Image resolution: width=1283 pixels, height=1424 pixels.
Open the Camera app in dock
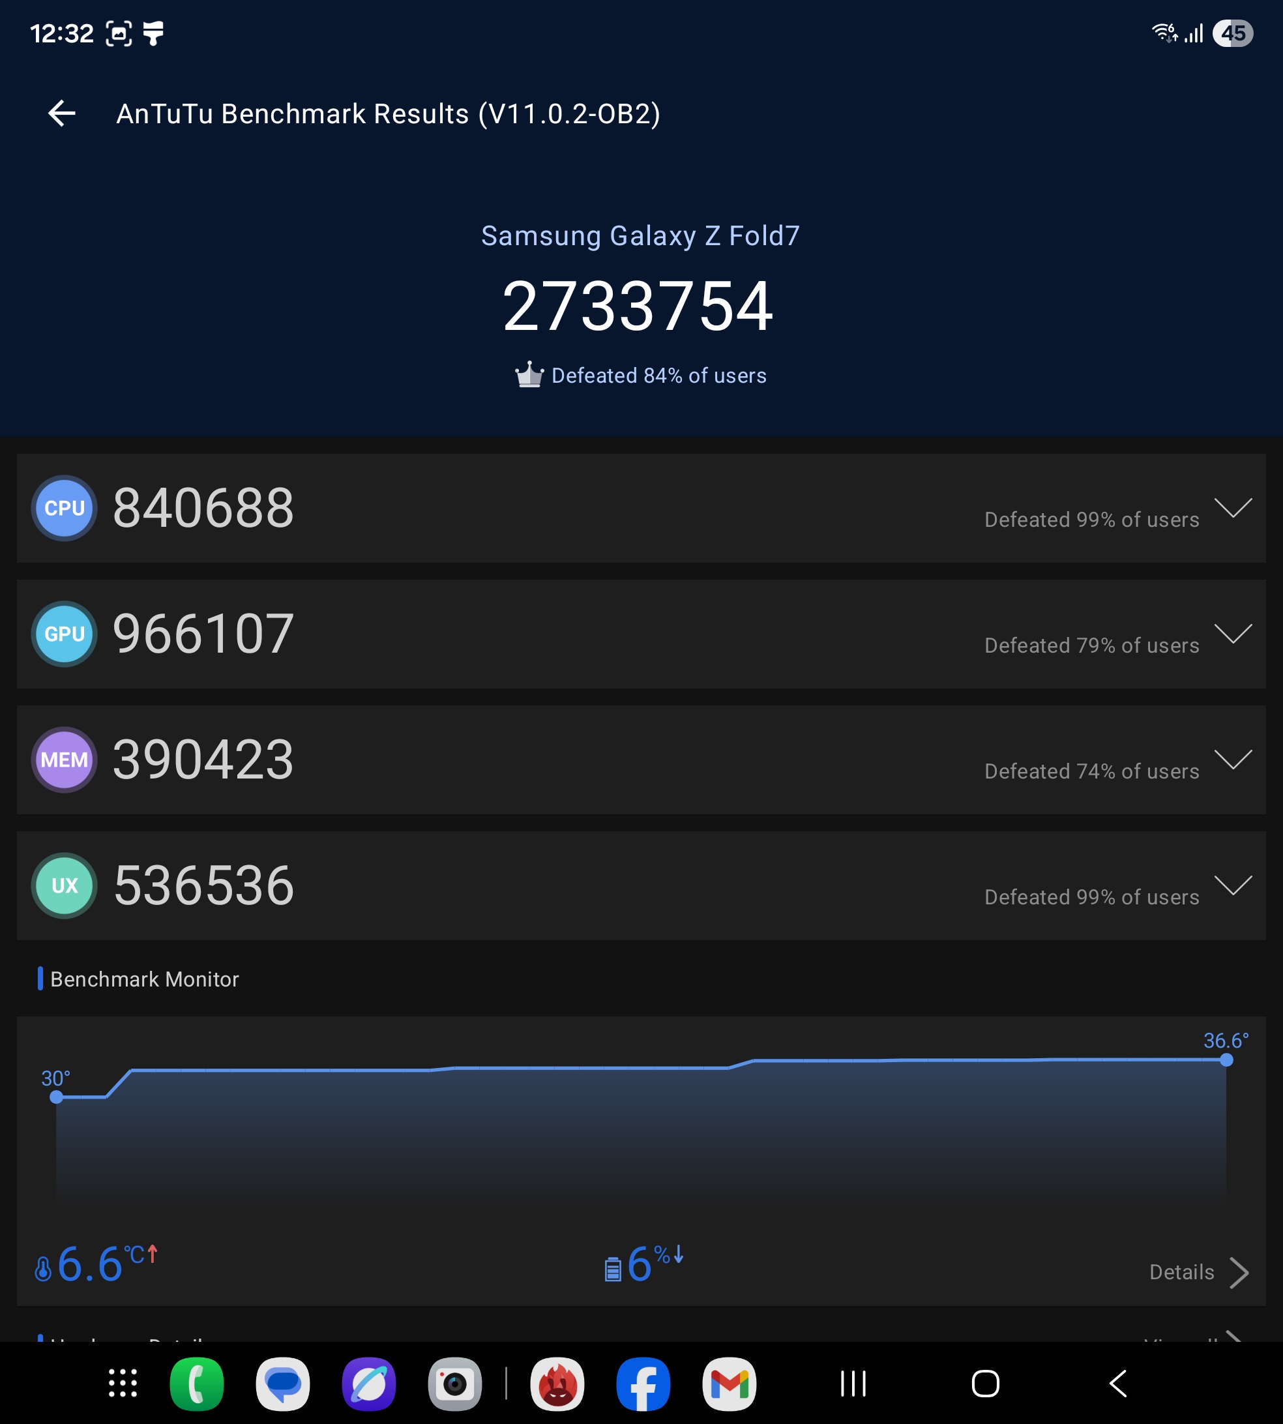454,1384
